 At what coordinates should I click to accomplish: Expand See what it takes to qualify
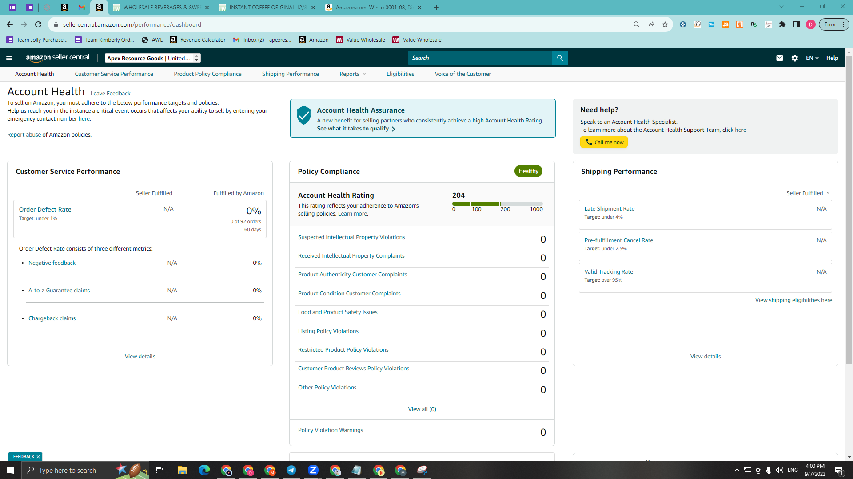click(356, 129)
